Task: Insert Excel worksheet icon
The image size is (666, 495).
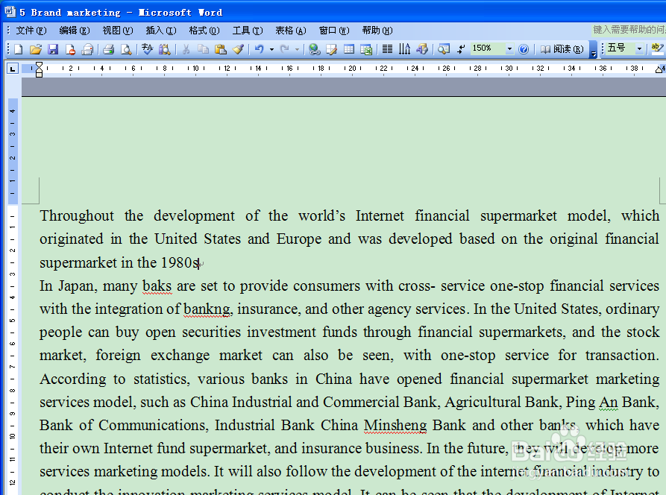Action: [x=366, y=49]
